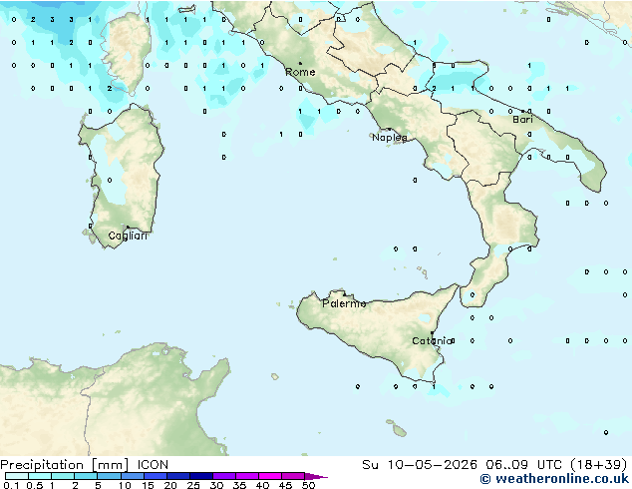Click the 'ICON' model name
The image size is (632, 489).
[153, 465]
